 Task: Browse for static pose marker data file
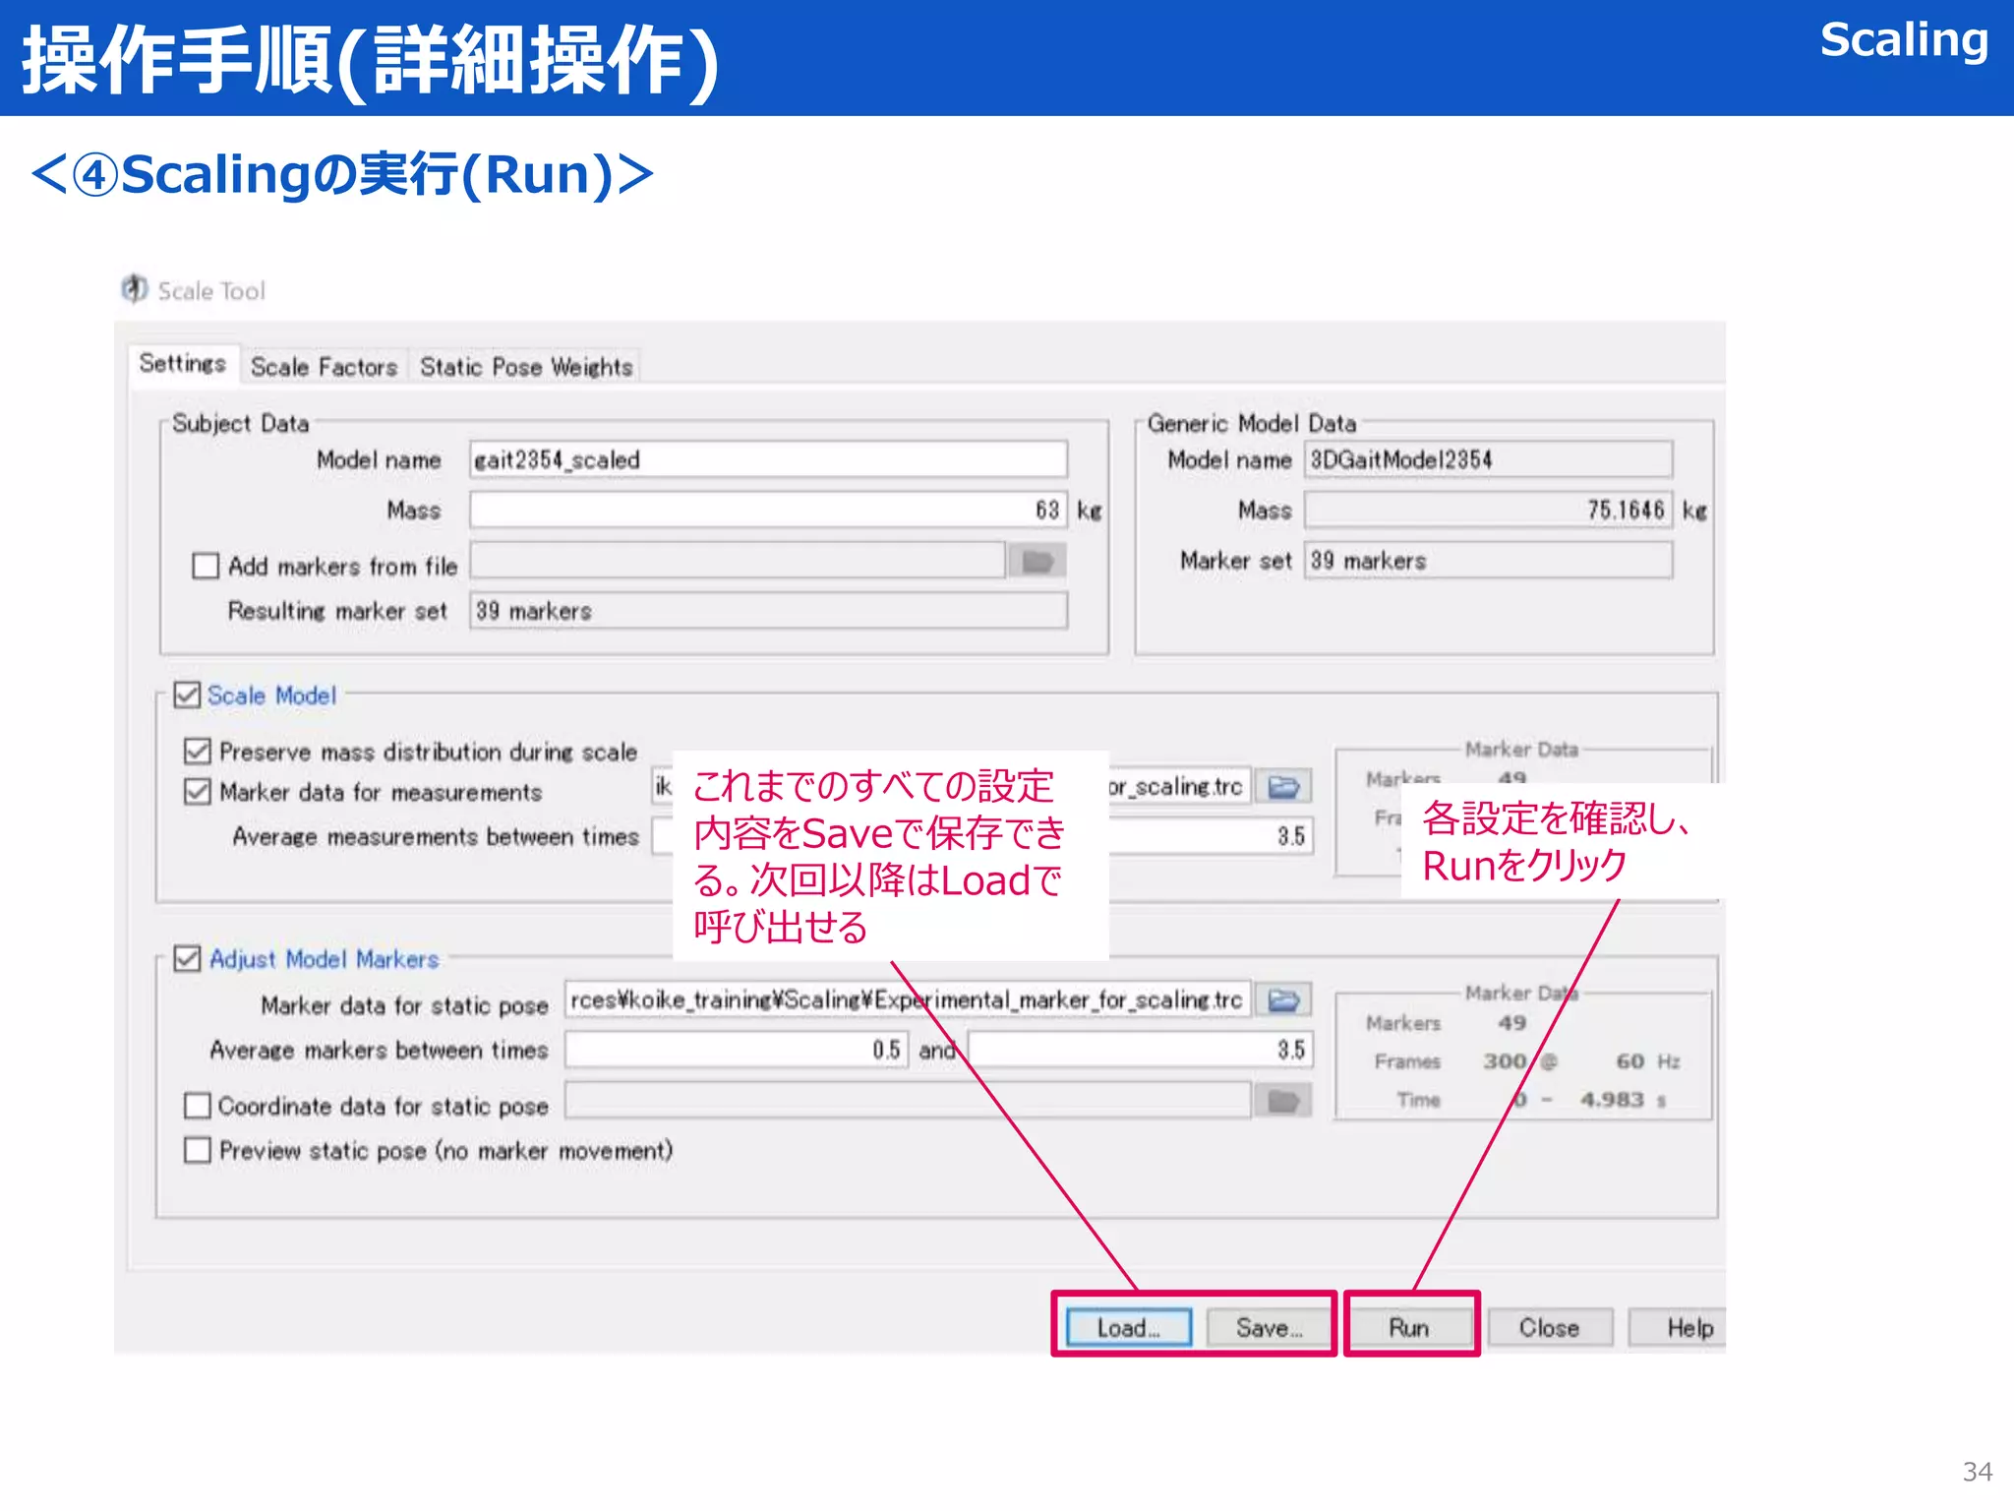(1282, 1000)
